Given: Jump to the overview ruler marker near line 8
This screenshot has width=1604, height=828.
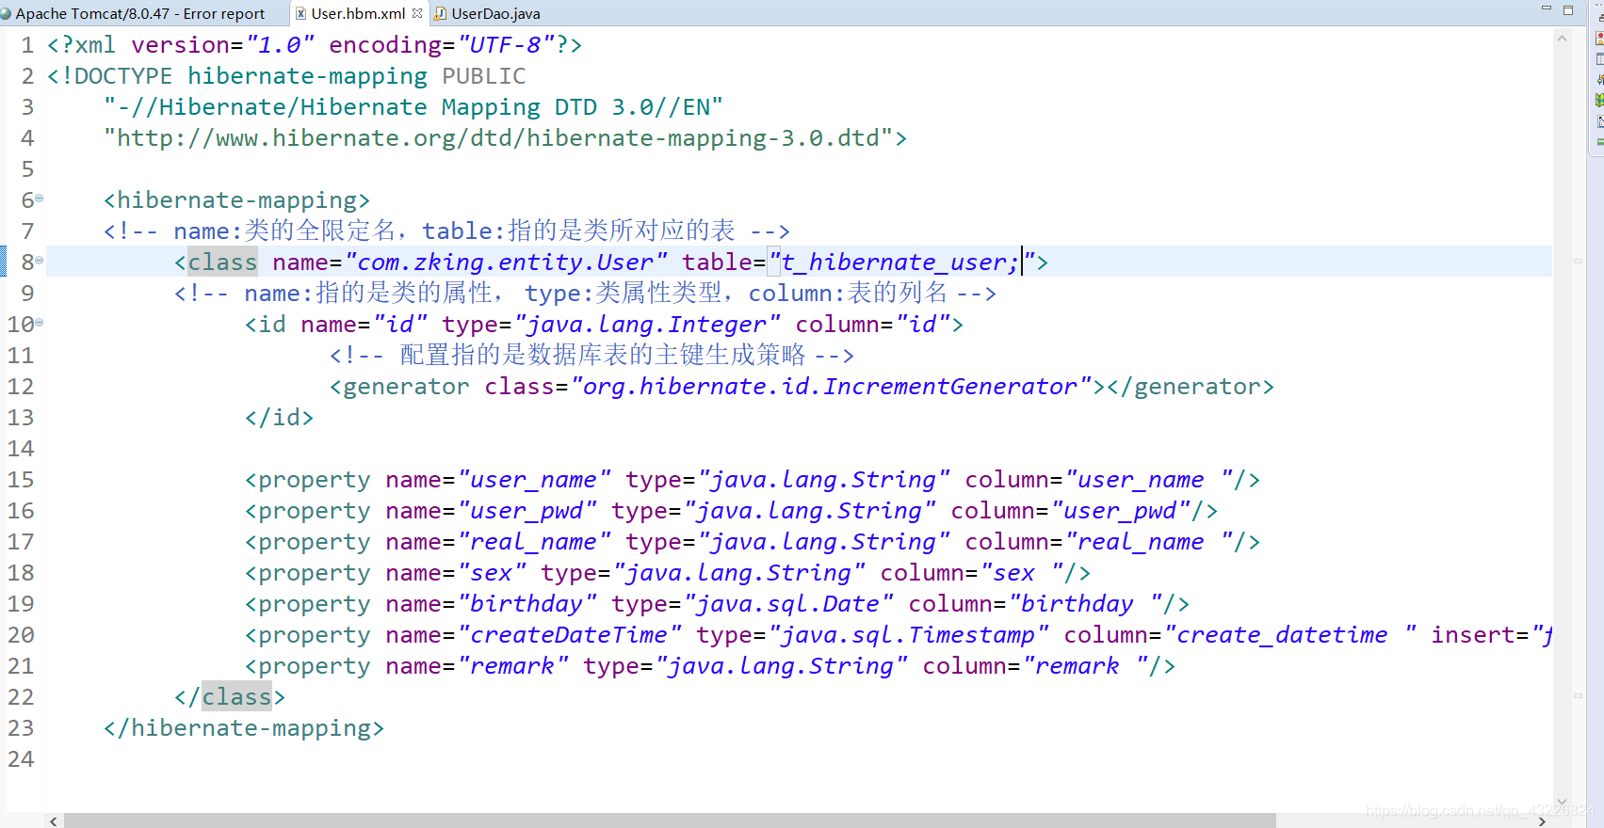Looking at the screenshot, I should pos(1578,261).
